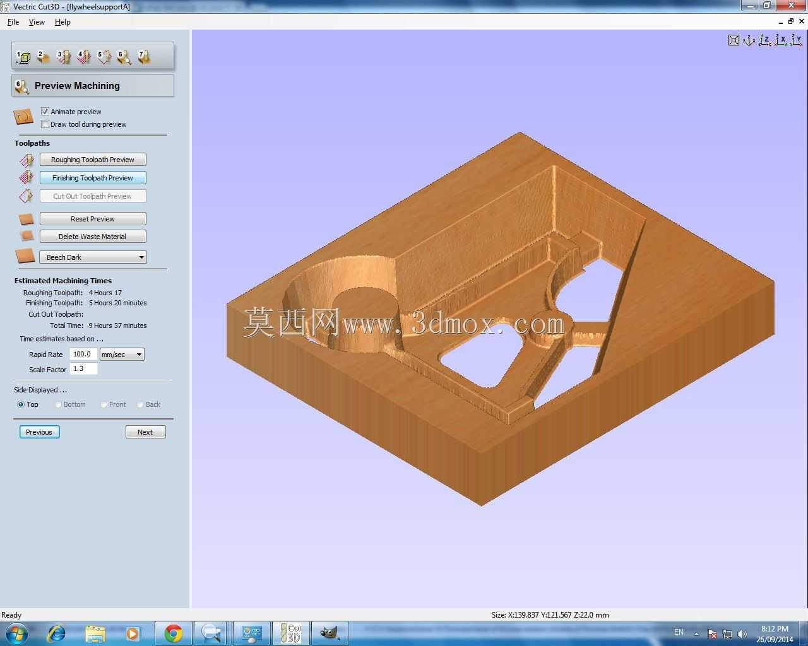
Task: Click the Preview Machining heading icon
Action: pos(22,86)
